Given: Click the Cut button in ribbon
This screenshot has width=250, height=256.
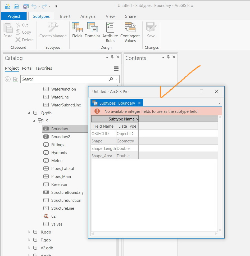Looking at the screenshot, I should (x=22, y=25).
